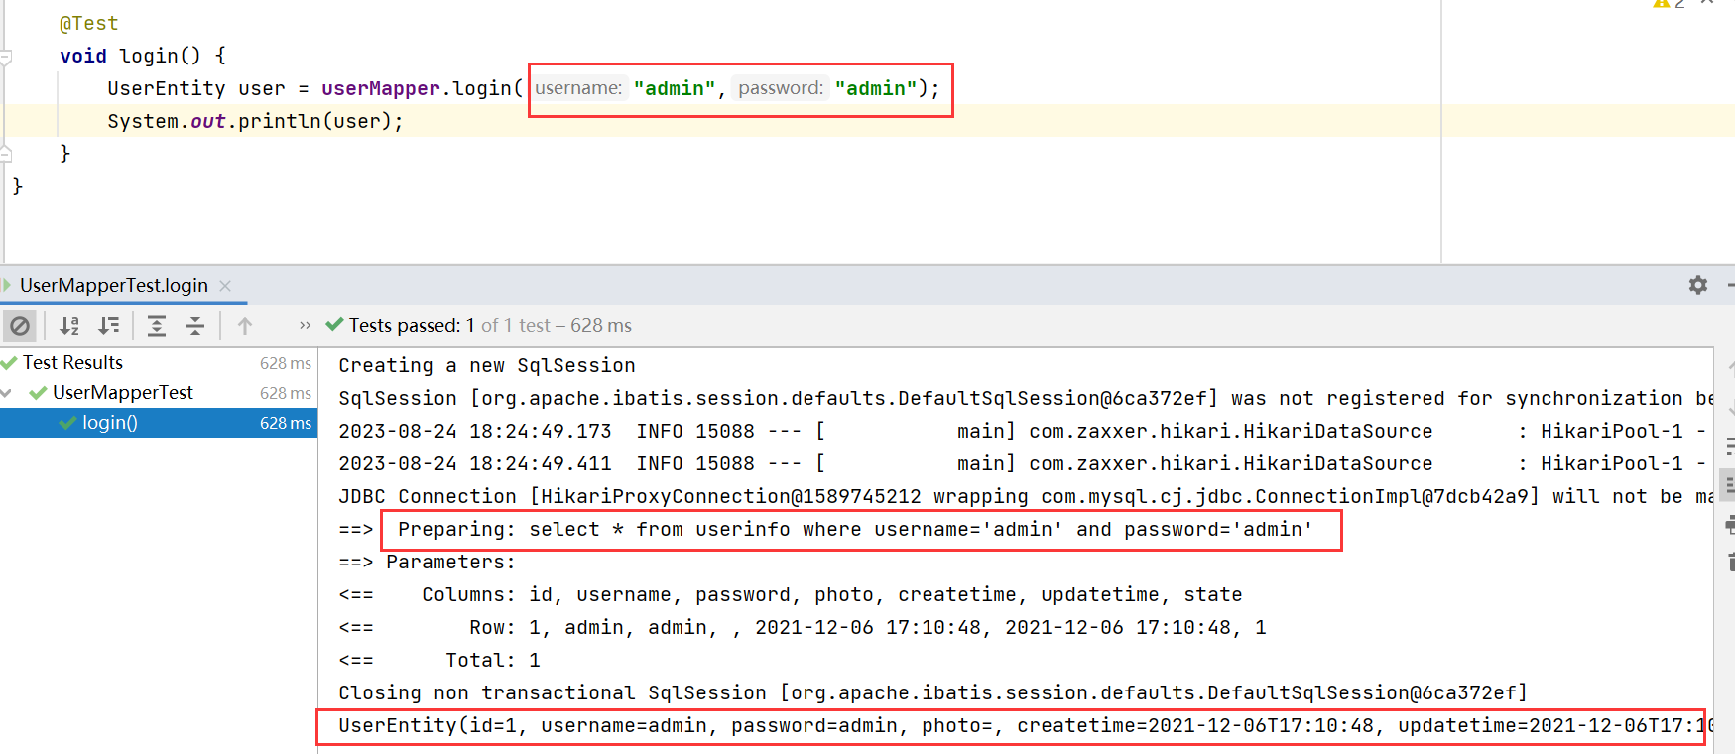
Task: Click first "admin" username argument
Action: click(x=675, y=88)
